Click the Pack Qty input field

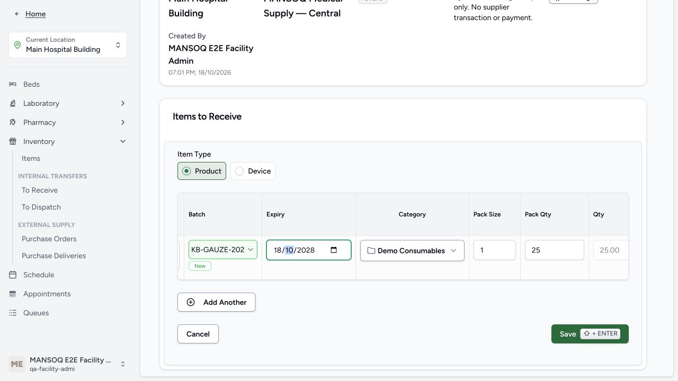click(x=555, y=250)
